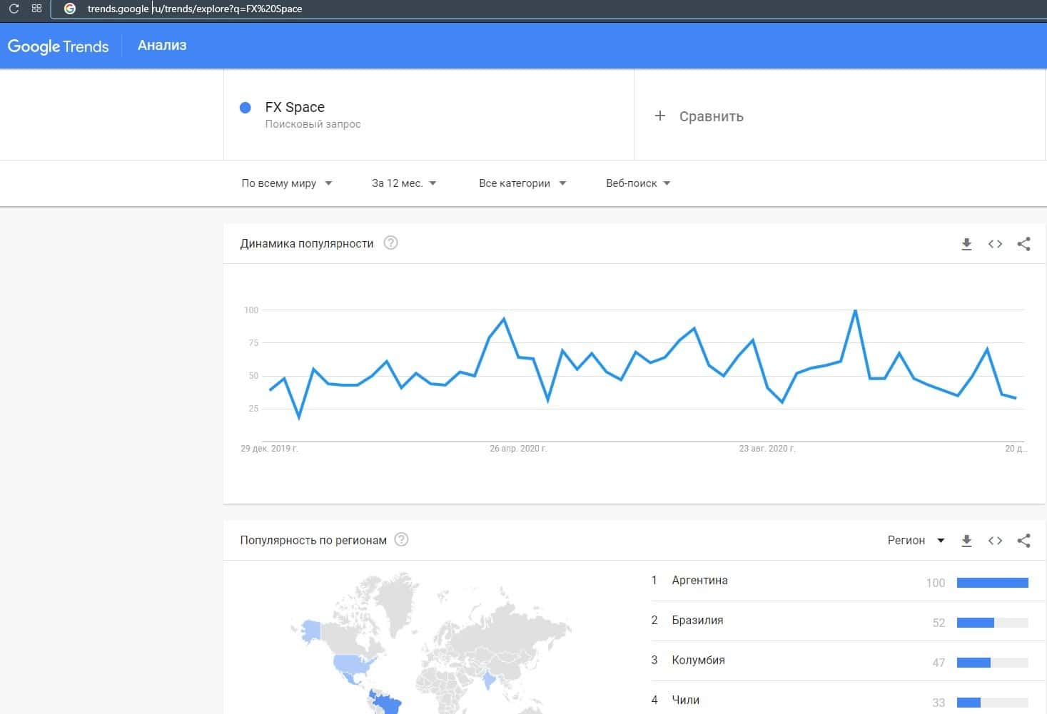Edit the FX Space search term
The image size is (1047, 714).
pyautogui.click(x=295, y=107)
